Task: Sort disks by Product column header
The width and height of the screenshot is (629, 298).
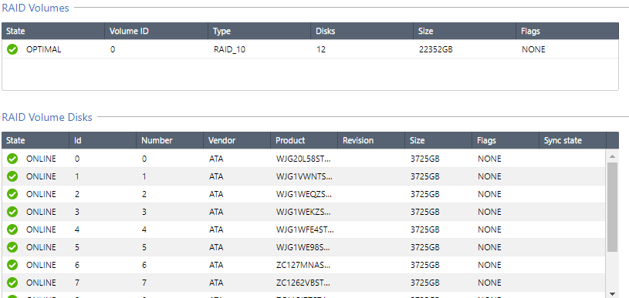Action: pyautogui.click(x=304, y=140)
